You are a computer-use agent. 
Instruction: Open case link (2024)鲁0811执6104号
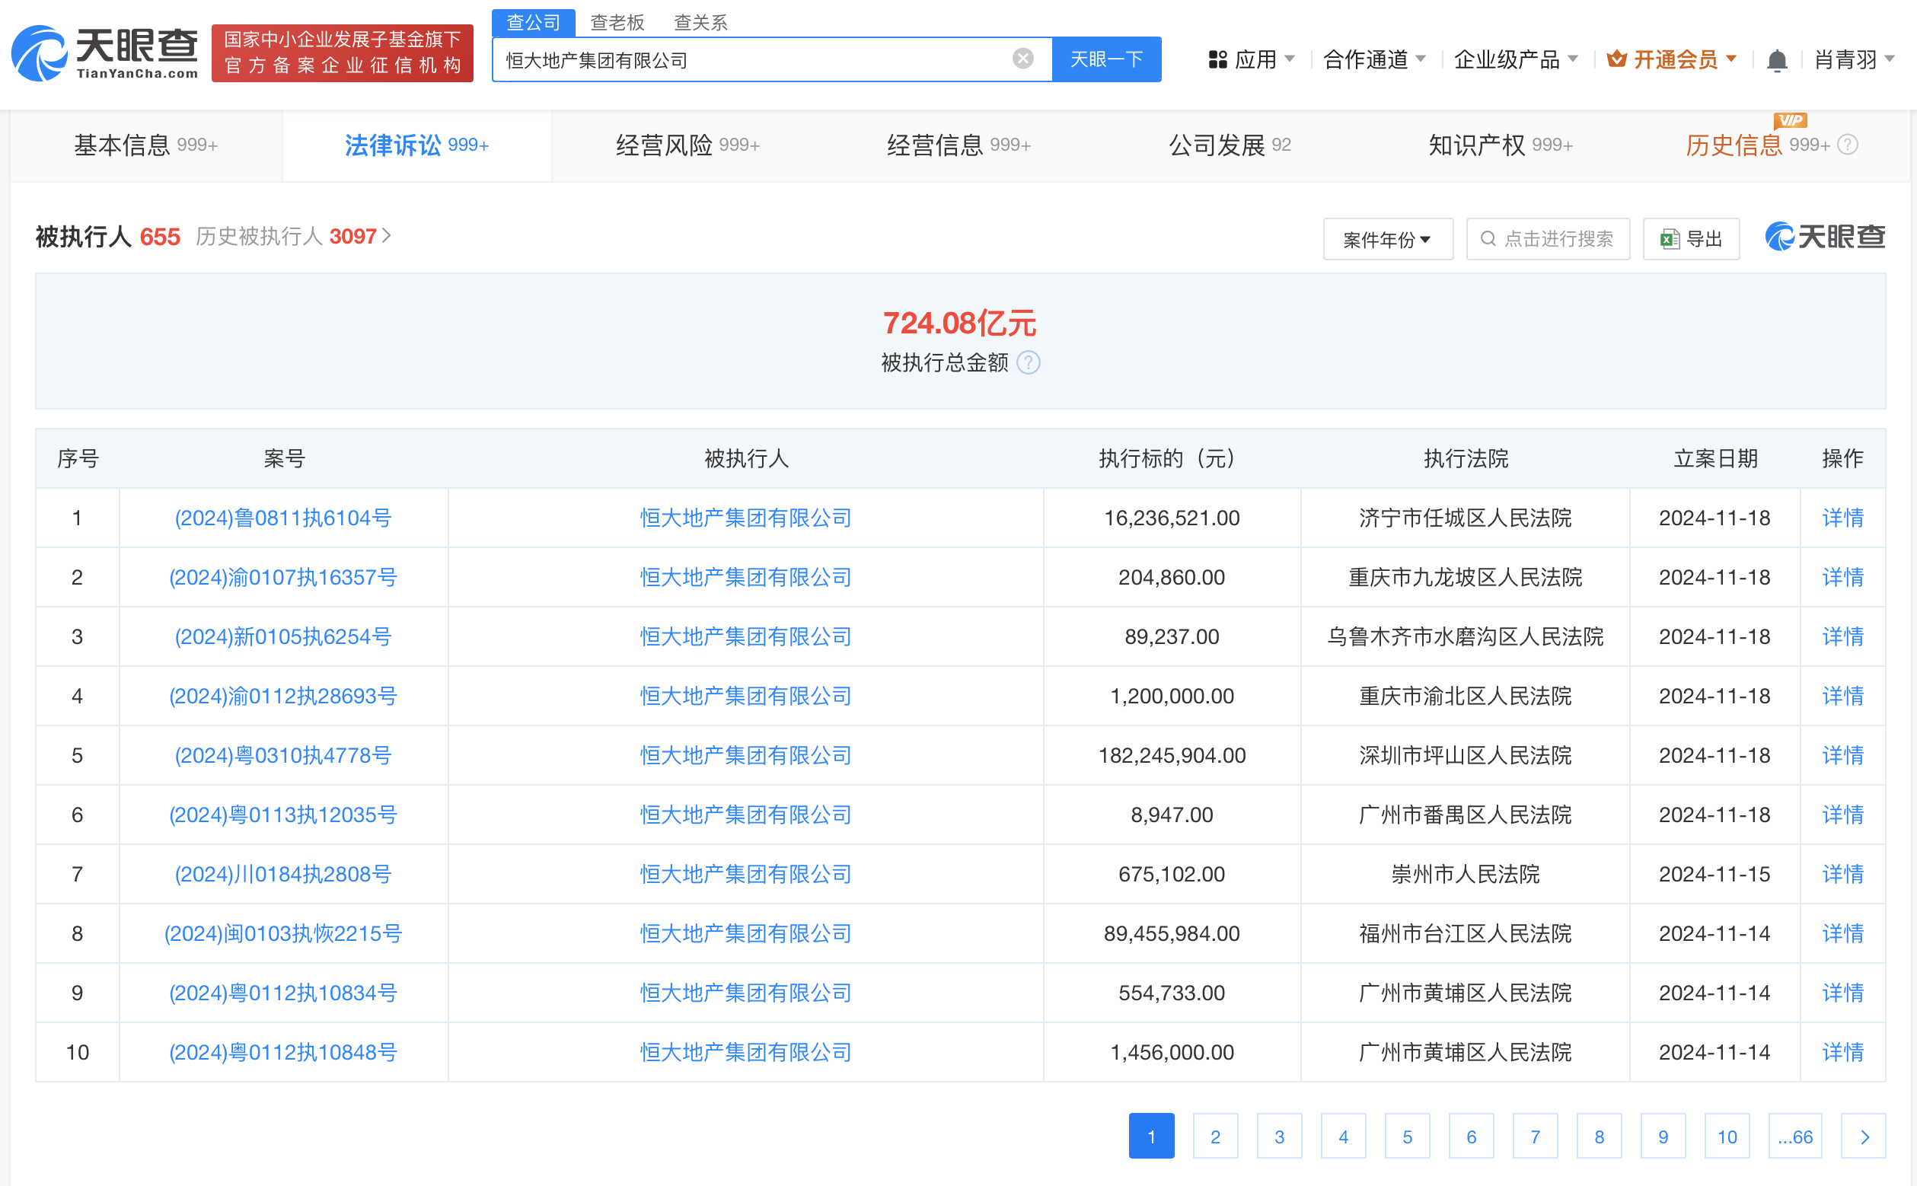point(283,518)
